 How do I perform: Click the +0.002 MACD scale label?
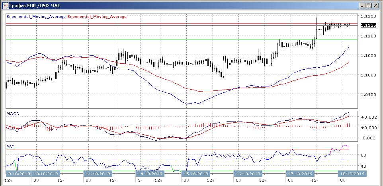367,117
